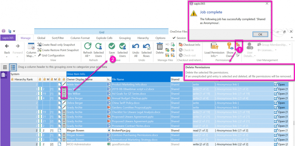
Task: Click the Hierarchy Rank column header
Action: pyautogui.click(x=23, y=80)
